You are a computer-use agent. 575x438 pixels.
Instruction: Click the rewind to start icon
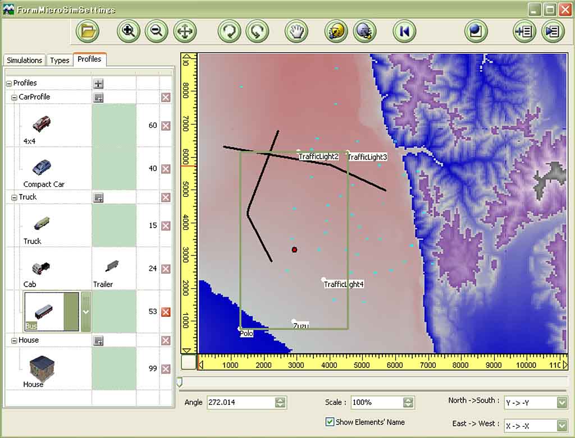pyautogui.click(x=404, y=31)
